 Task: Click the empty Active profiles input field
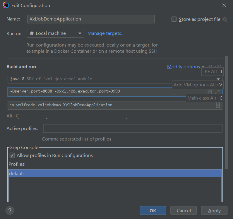[x=133, y=128]
